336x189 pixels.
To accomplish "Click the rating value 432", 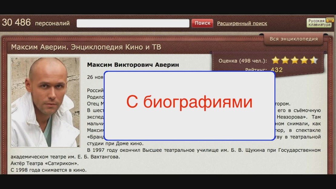I will (277, 70).
